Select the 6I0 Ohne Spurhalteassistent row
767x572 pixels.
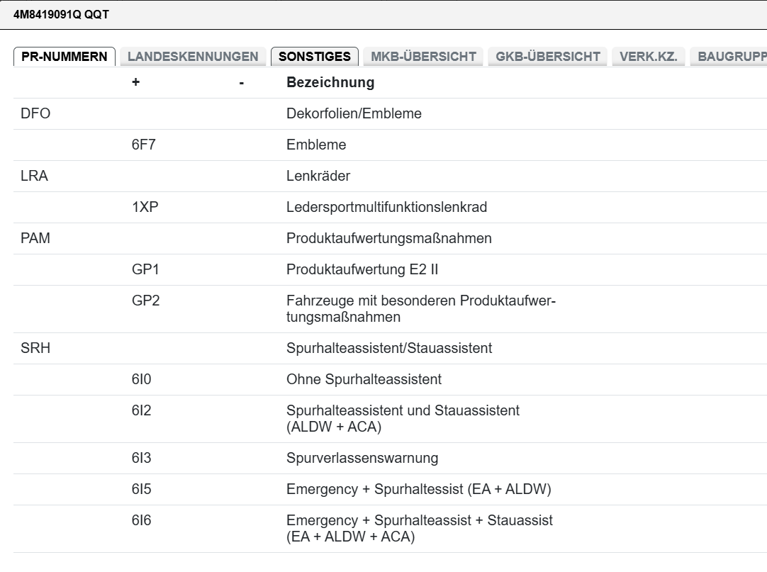(x=364, y=380)
